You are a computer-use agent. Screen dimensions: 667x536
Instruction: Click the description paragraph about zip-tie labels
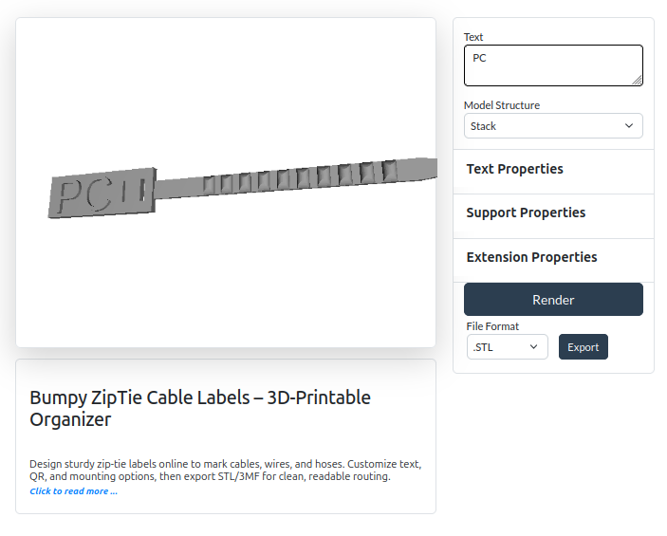(x=225, y=470)
